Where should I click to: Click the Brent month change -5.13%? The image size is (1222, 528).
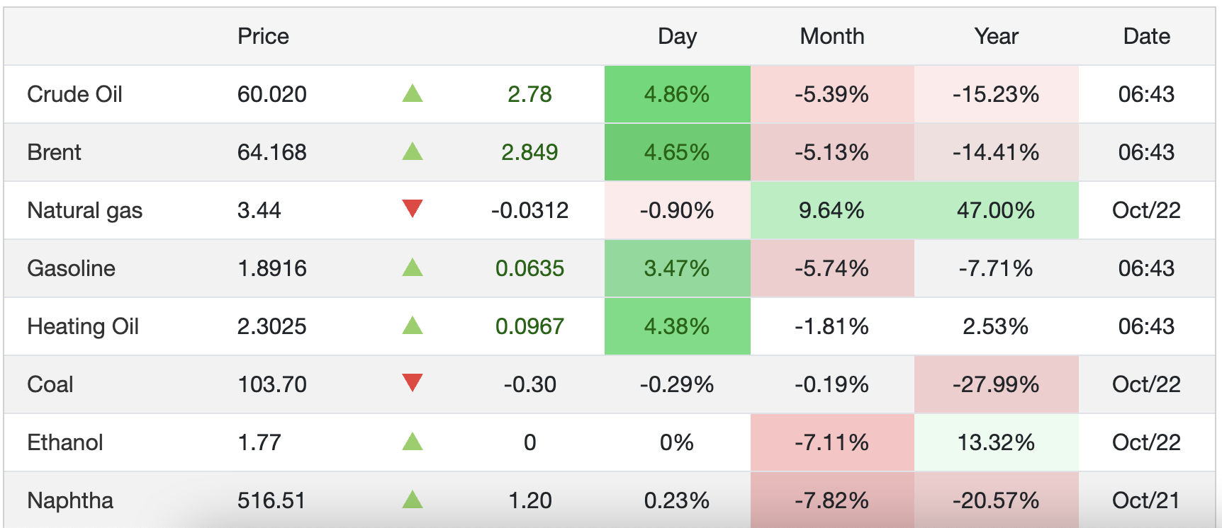[x=832, y=152]
